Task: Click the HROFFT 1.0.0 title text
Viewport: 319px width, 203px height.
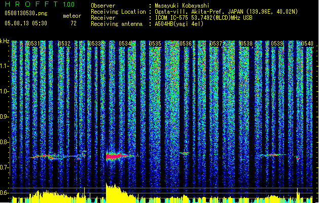Action: (40, 4)
